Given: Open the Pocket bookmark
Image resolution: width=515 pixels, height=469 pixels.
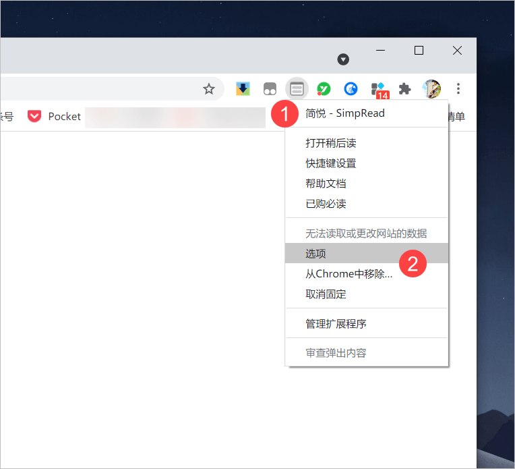Looking at the screenshot, I should click(54, 116).
